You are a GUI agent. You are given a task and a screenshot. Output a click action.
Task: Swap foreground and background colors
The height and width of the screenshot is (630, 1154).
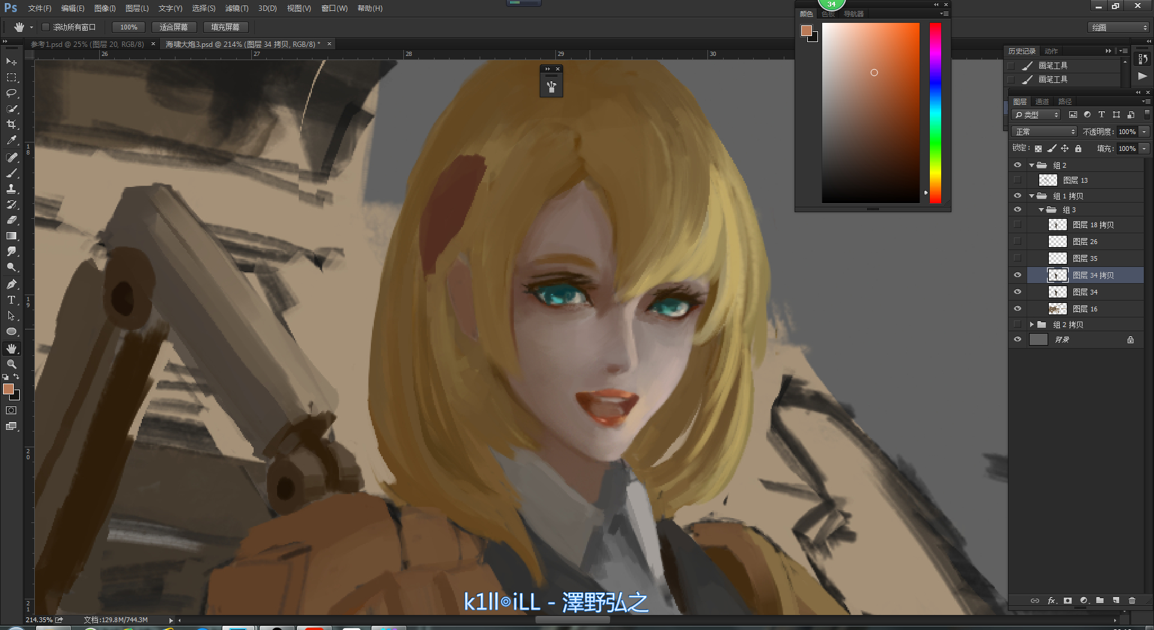pyautogui.click(x=17, y=377)
